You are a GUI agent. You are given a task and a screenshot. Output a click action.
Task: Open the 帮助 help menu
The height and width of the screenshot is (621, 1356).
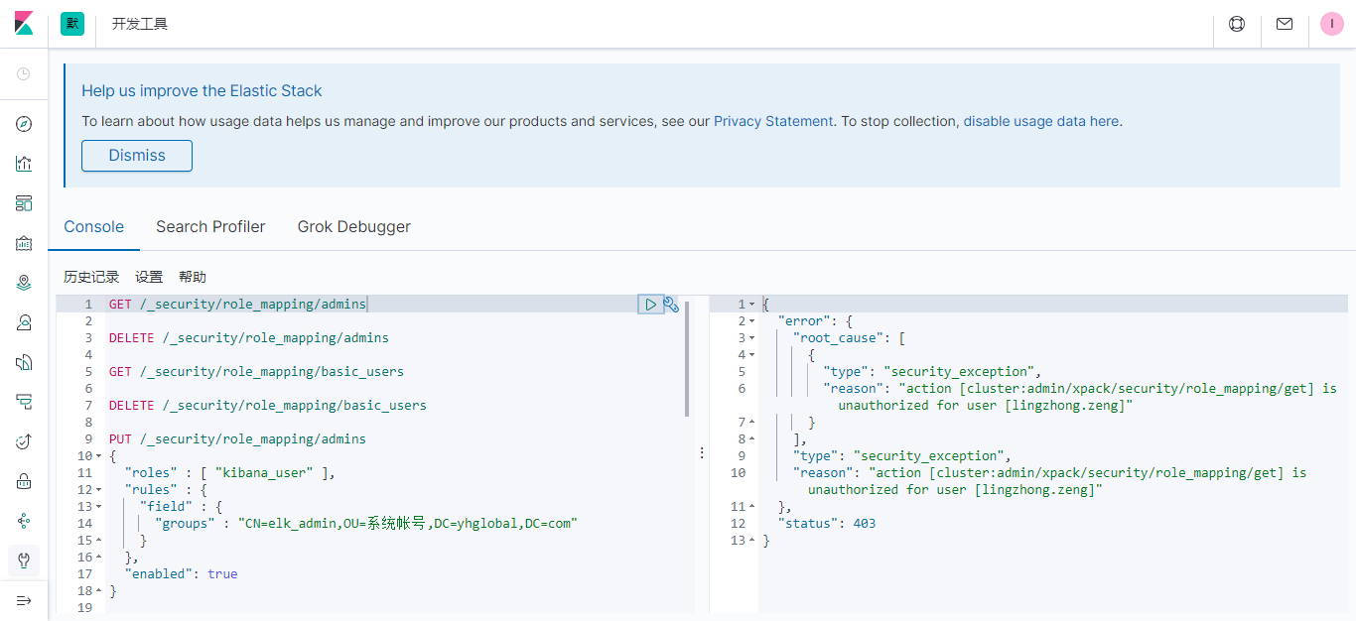(193, 277)
